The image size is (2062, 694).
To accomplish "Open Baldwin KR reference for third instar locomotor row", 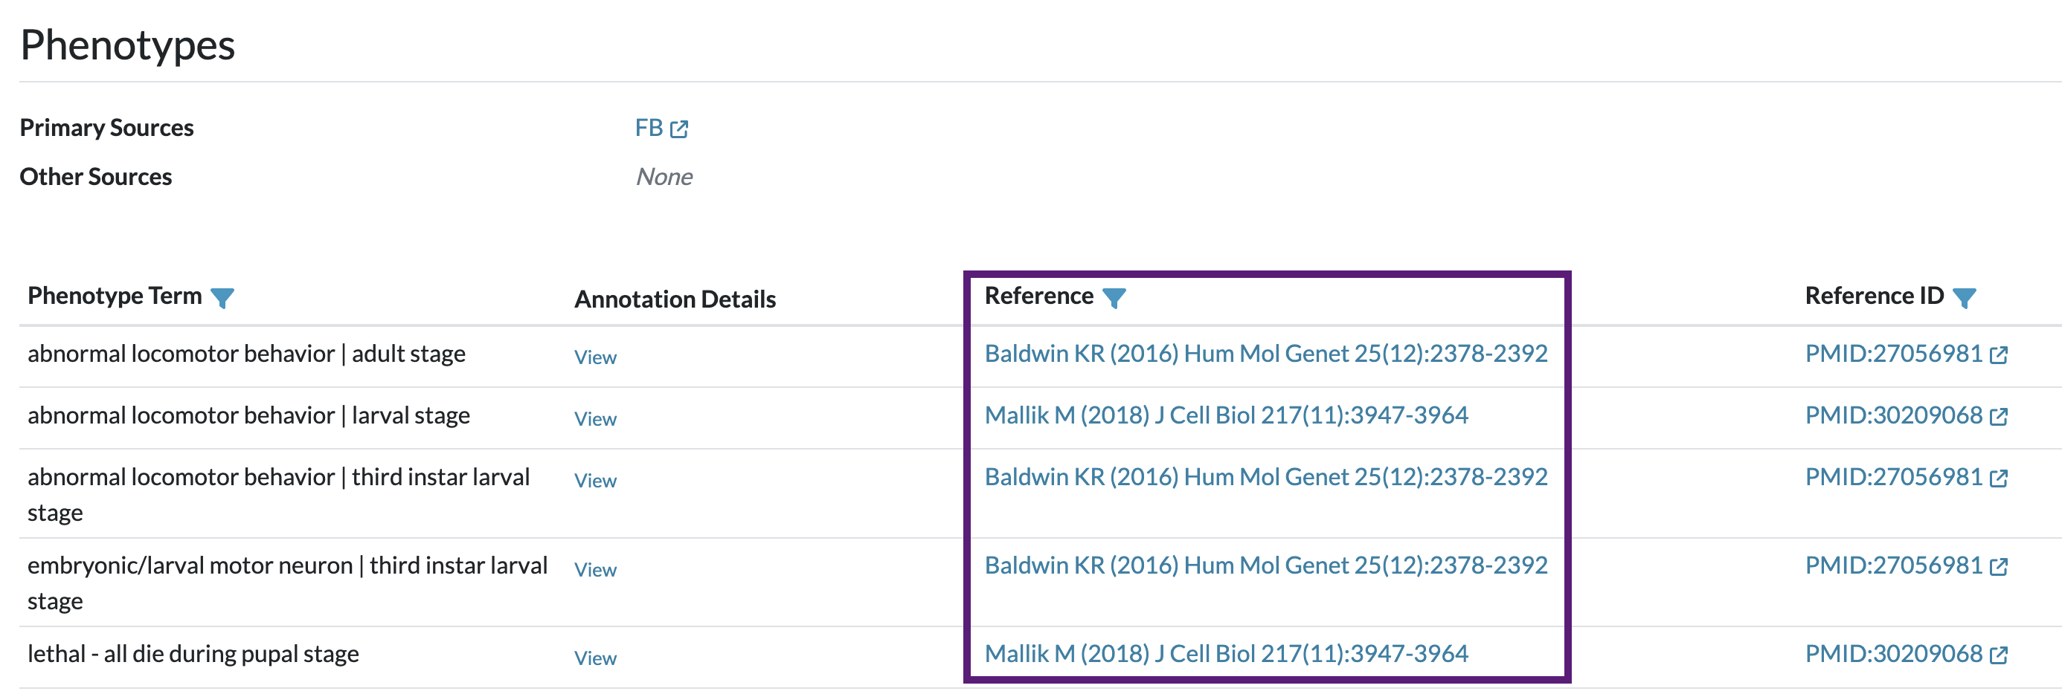I will [1265, 476].
